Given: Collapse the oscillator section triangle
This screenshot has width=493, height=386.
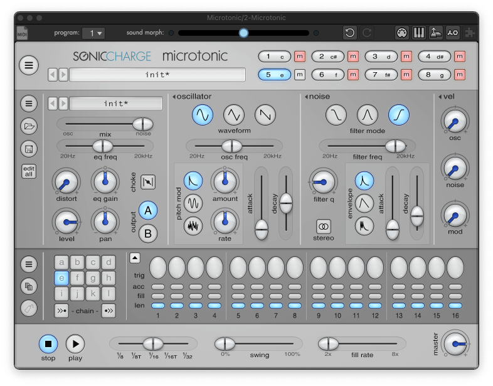Looking at the screenshot, I should tap(174, 97).
